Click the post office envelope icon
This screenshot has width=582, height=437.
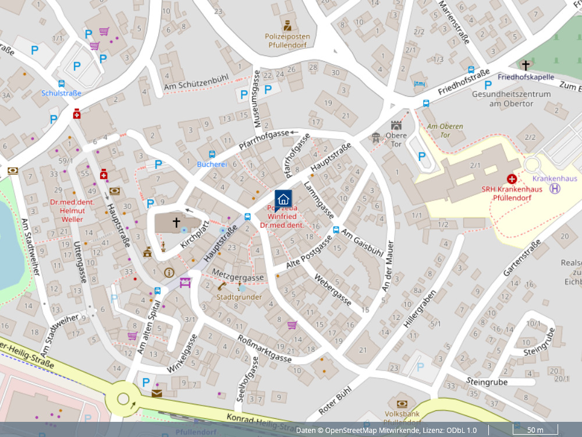coord(157,394)
